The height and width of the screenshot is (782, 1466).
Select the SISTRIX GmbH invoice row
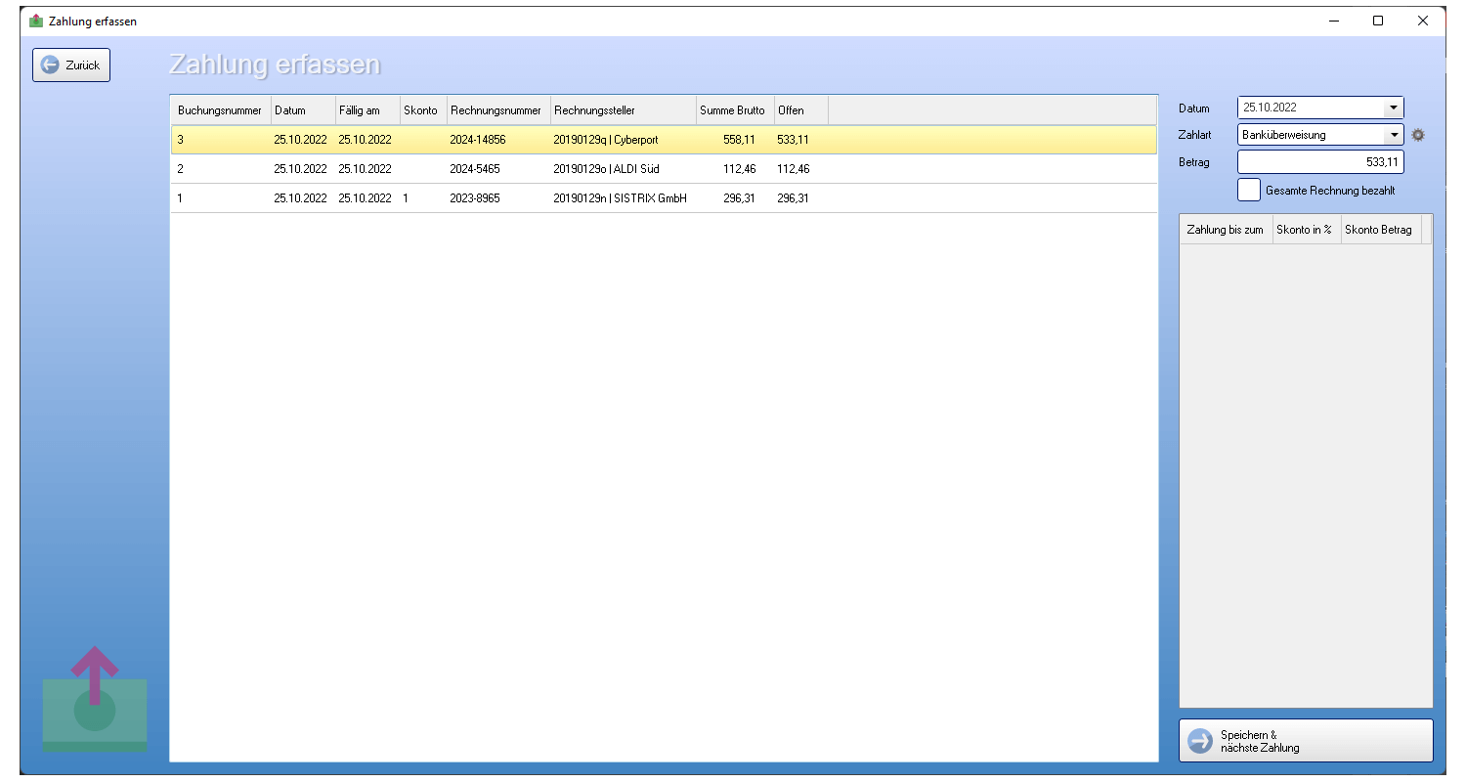(x=665, y=198)
